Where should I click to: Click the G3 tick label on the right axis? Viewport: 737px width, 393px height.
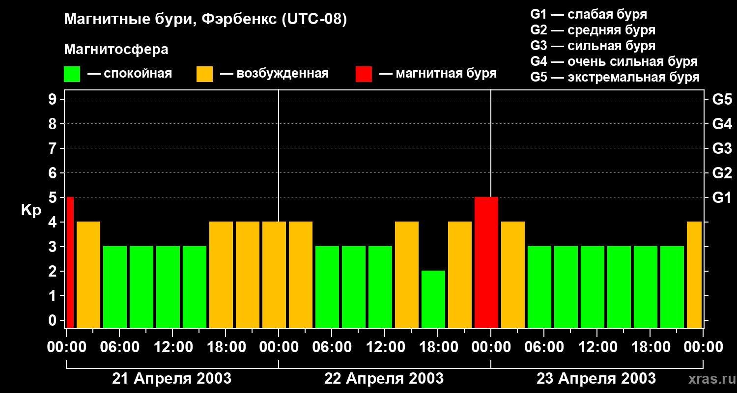[722, 148]
